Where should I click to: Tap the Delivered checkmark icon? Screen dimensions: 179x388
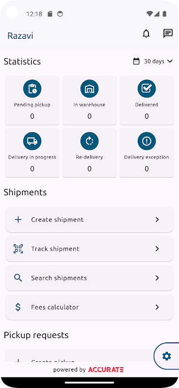[146, 89]
